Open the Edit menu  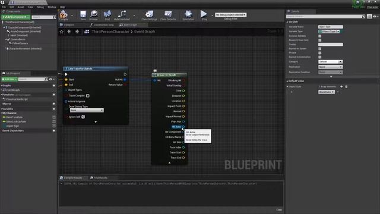coord(12,7)
